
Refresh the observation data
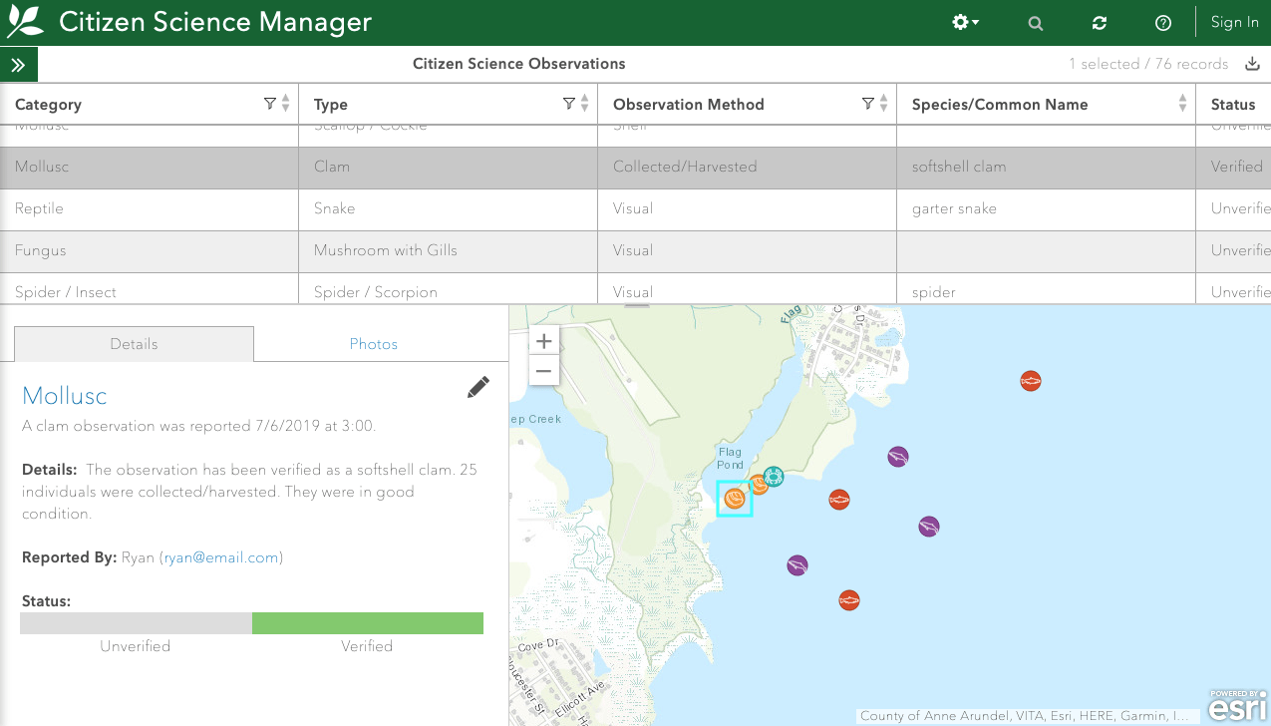click(1099, 22)
